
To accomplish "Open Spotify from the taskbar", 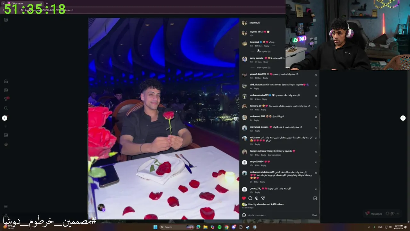I will point(219,227).
